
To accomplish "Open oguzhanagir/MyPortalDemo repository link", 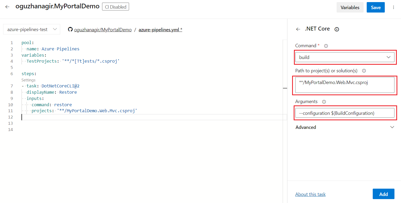I will (x=103, y=29).
